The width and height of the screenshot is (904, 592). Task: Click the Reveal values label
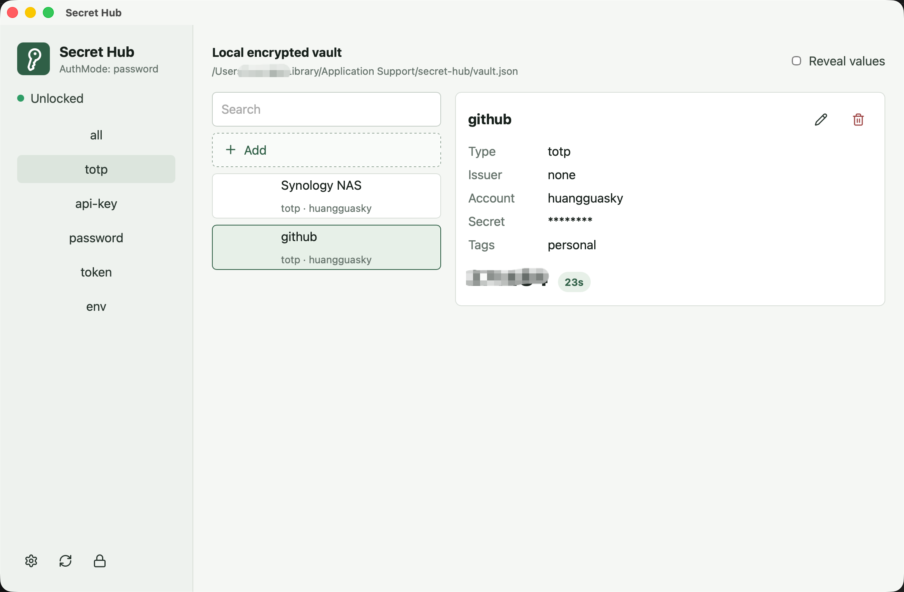click(x=847, y=61)
